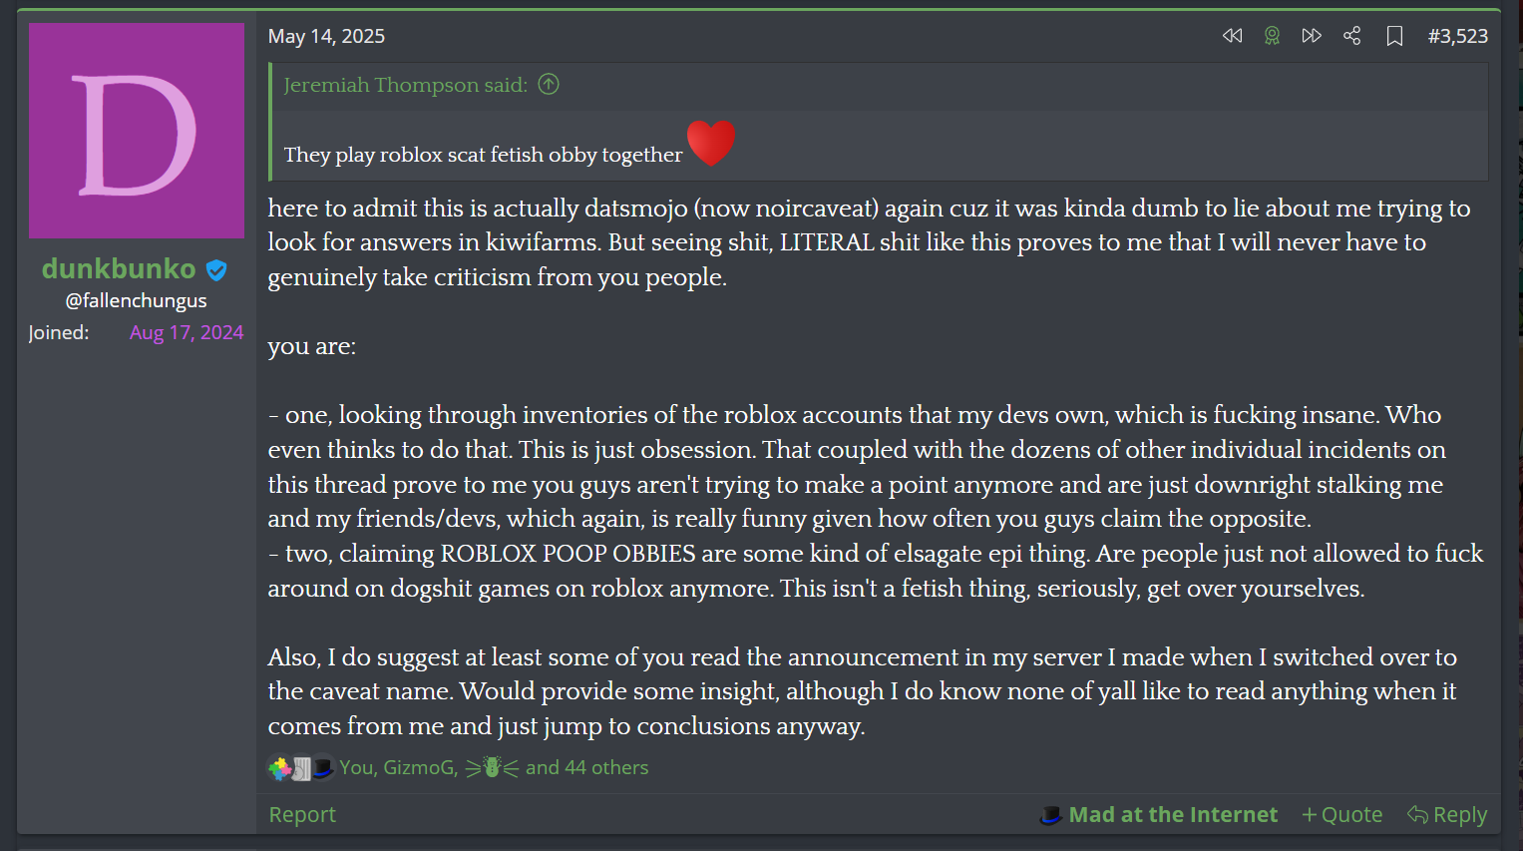The width and height of the screenshot is (1523, 851).
Task: Jump to previous post via rewind icon
Action: 1232,36
